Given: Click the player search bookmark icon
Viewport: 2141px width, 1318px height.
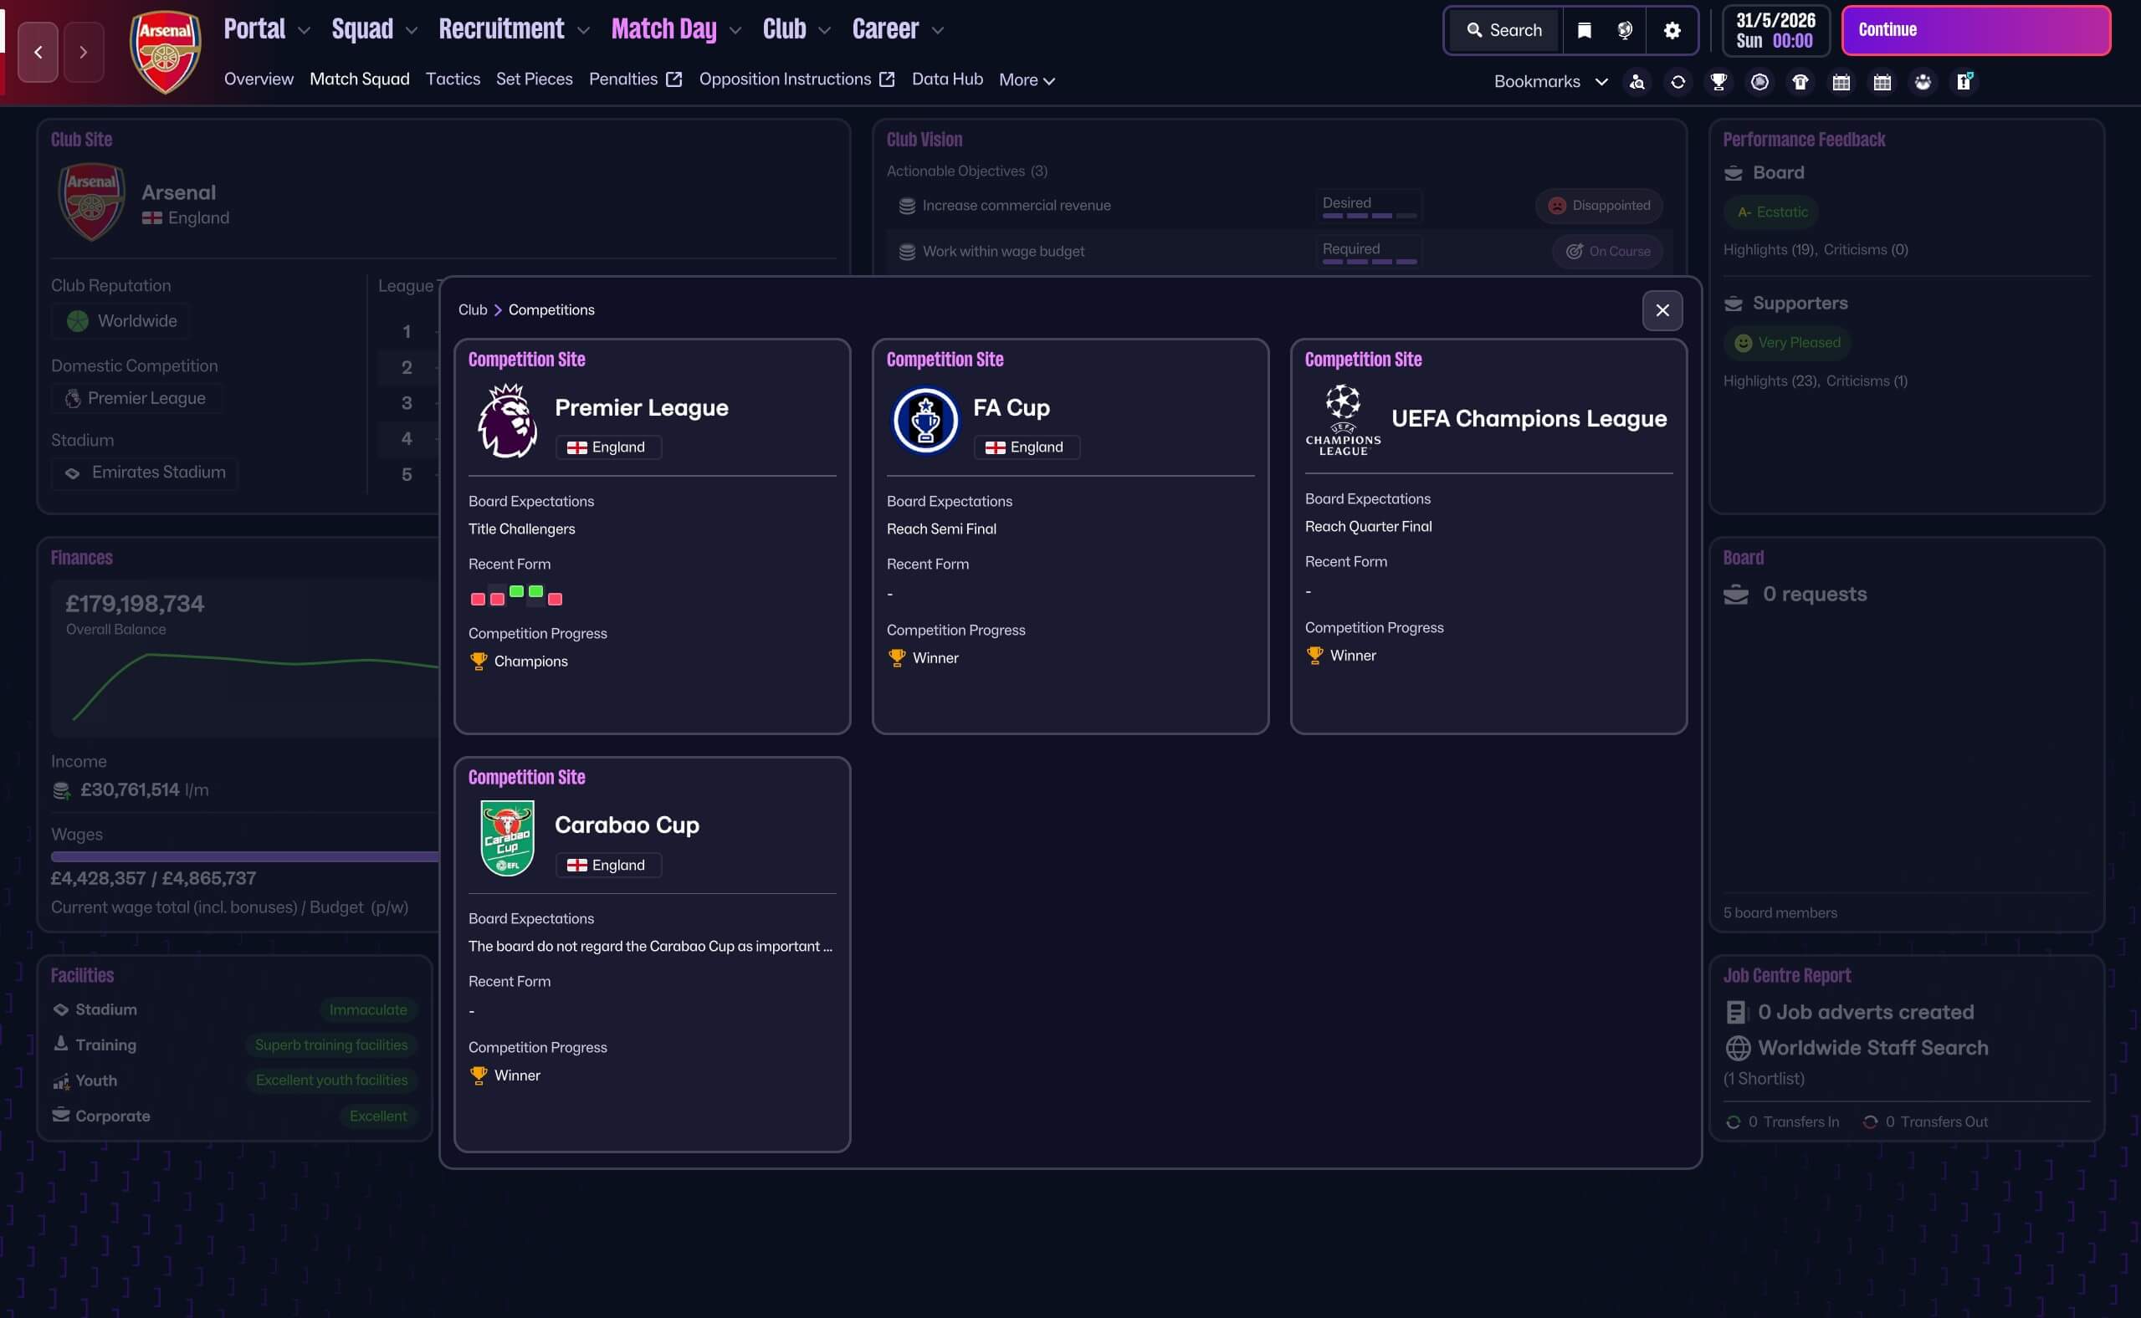Looking at the screenshot, I should 1637,82.
